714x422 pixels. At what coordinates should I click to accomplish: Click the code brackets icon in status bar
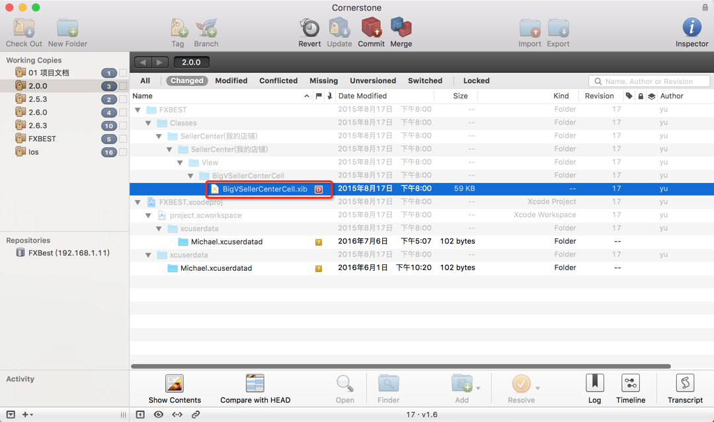click(x=177, y=414)
